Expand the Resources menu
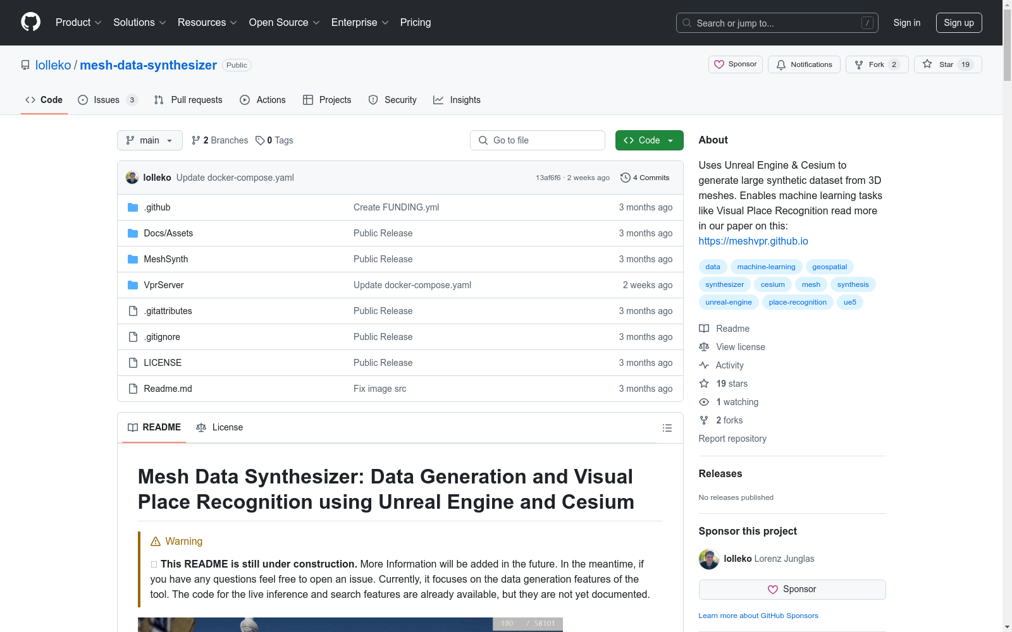Screen dimensions: 1012x632 click(x=207, y=23)
